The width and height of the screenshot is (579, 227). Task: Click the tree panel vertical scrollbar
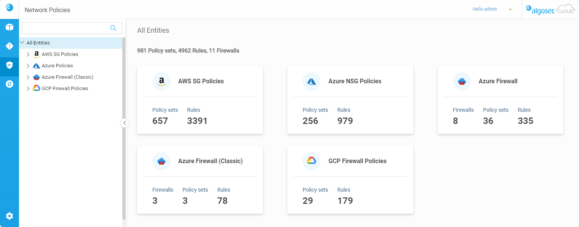(x=124, y=129)
